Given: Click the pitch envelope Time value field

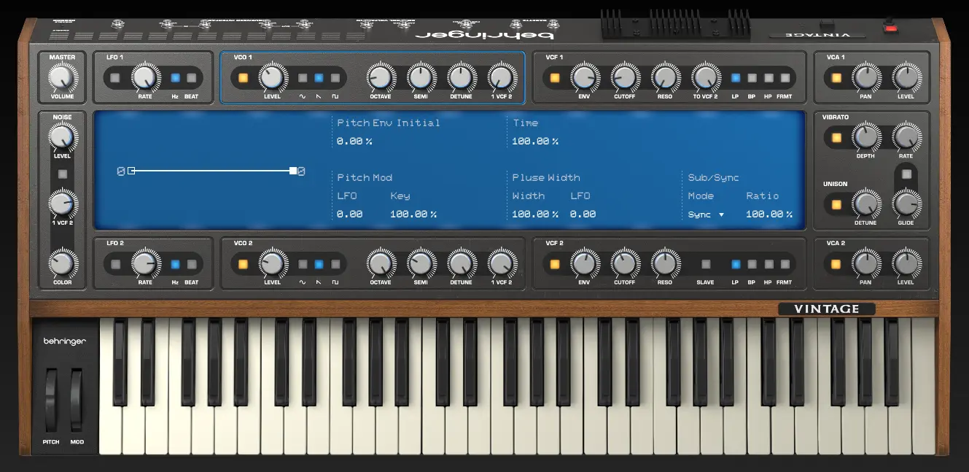Looking at the screenshot, I should click(x=535, y=142).
